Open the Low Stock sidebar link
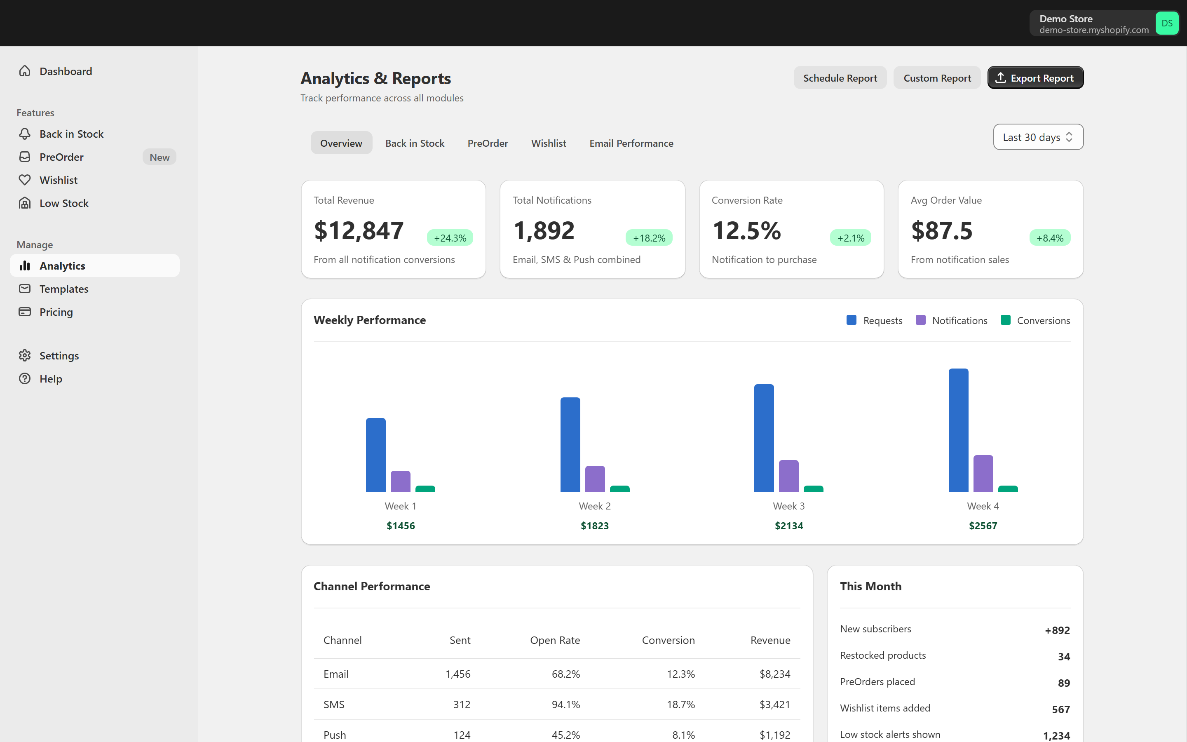Viewport: 1187px width, 742px height. (x=95, y=203)
